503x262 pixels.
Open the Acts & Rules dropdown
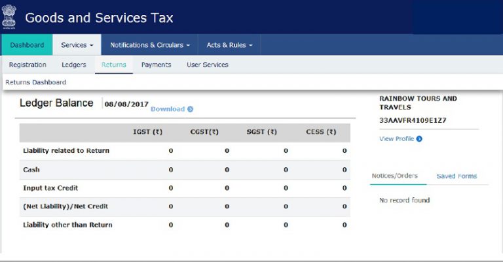[229, 45]
